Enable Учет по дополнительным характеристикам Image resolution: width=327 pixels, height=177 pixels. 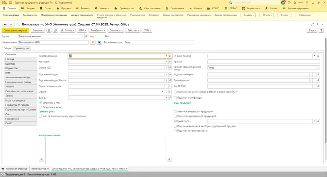coord(40,116)
